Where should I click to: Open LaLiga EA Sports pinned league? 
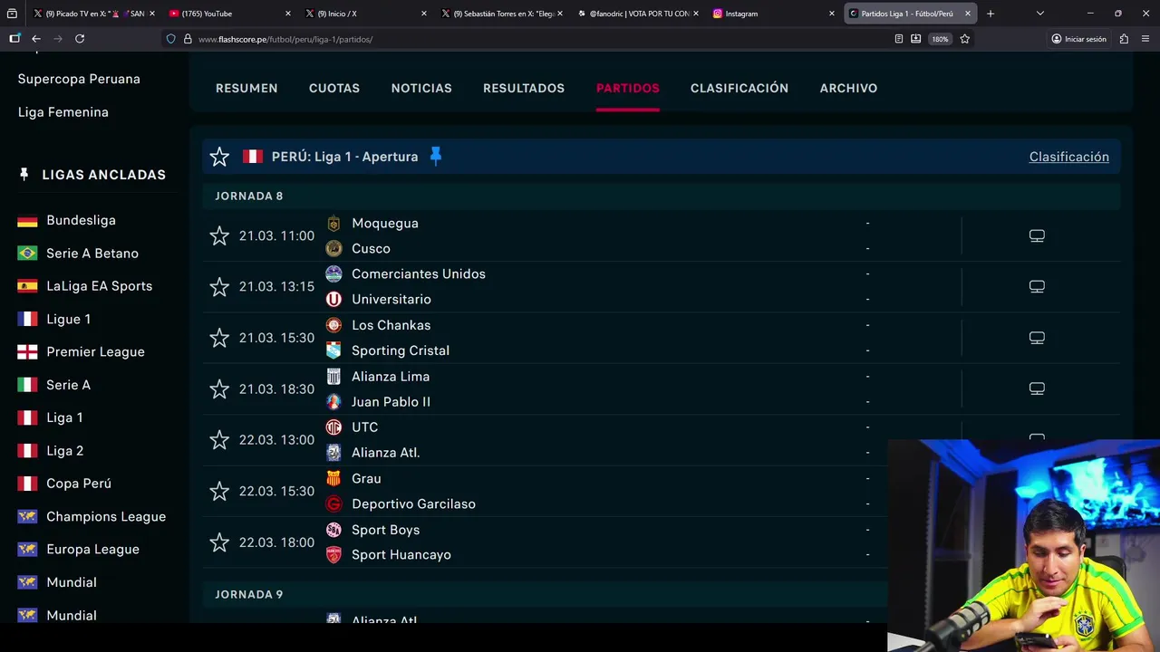tap(99, 286)
